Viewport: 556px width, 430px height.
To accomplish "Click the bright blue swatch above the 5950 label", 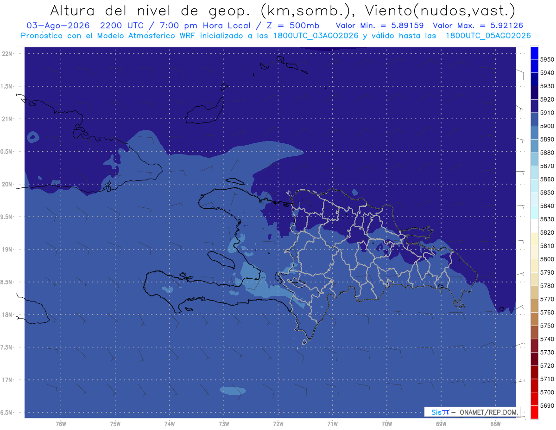I will tap(534, 53).
